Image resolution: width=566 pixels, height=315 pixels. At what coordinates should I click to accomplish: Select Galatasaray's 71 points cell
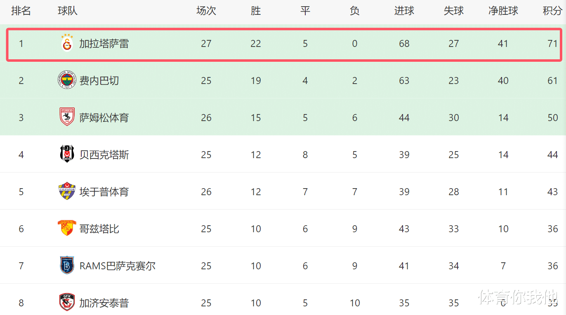(x=553, y=44)
